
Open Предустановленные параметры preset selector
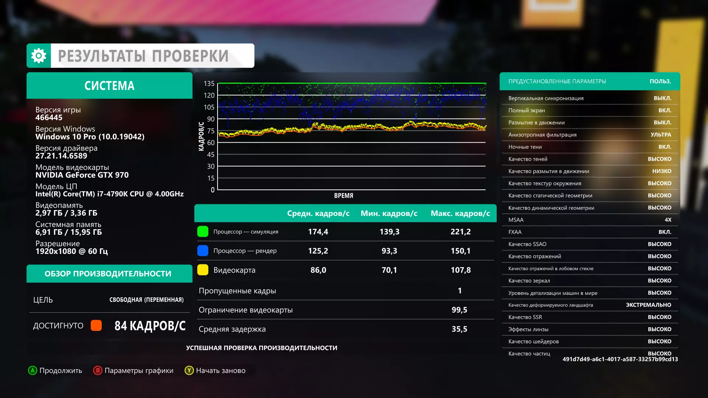(x=589, y=81)
